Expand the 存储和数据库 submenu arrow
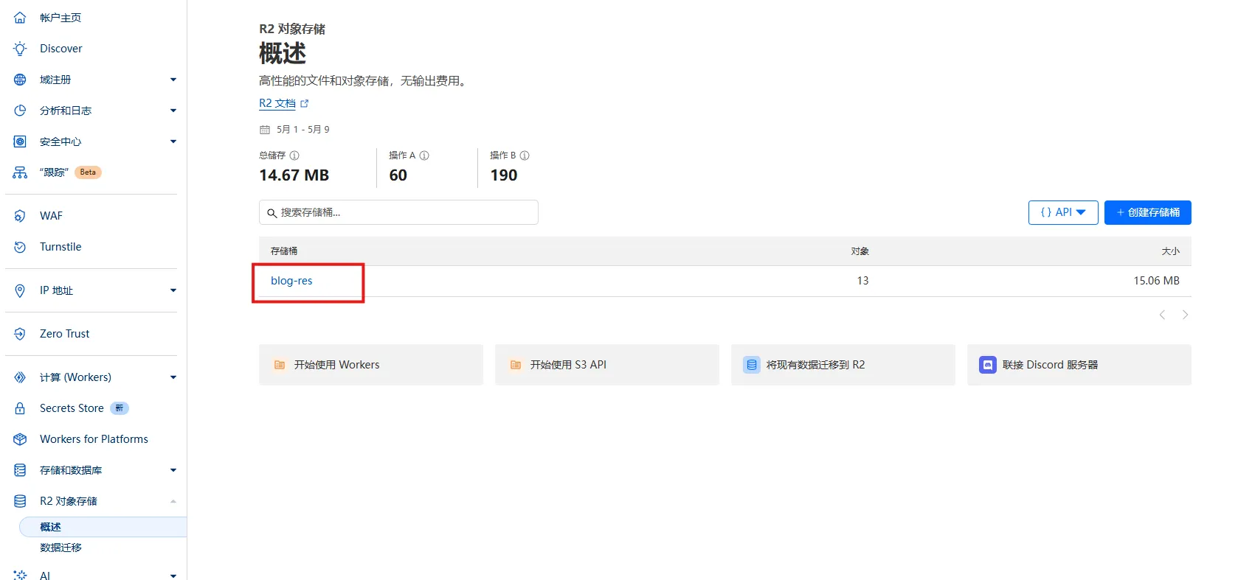Image resolution: width=1252 pixels, height=580 pixels. tap(173, 470)
